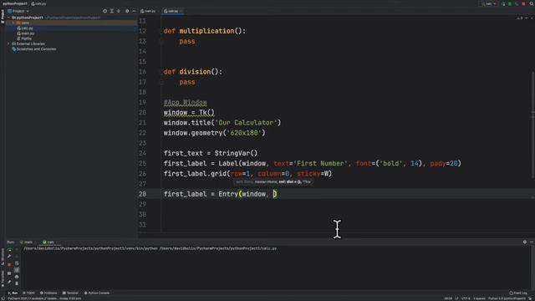Open the TODO tool window
The image size is (535, 301).
[28, 293]
